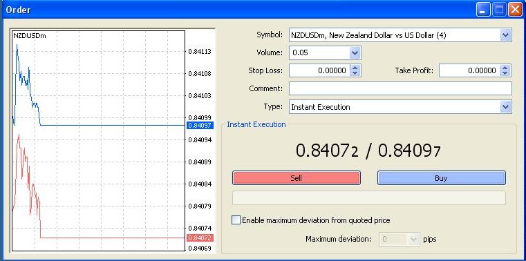Image resolution: width=526 pixels, height=261 pixels.
Task: Expand the Volume dropdown arrow
Action: (355, 53)
